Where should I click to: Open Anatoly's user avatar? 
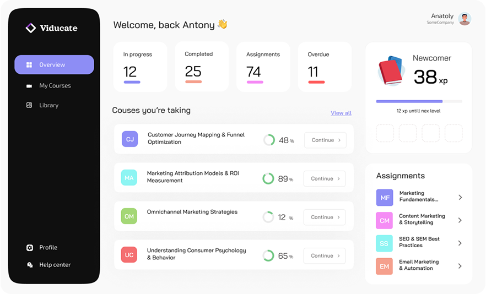click(465, 19)
